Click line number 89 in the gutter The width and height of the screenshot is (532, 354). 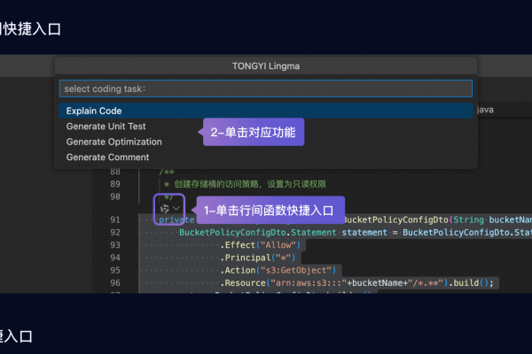click(115, 183)
